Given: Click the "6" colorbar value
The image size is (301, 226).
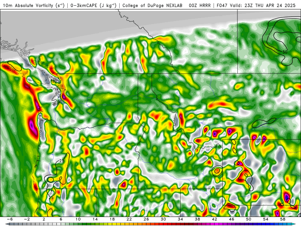Looking at the screenshot, I should [61, 219].
